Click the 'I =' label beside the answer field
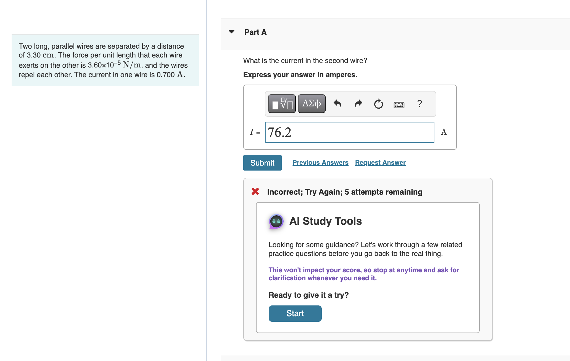Image resolution: width=570 pixels, height=361 pixels. coord(255,132)
